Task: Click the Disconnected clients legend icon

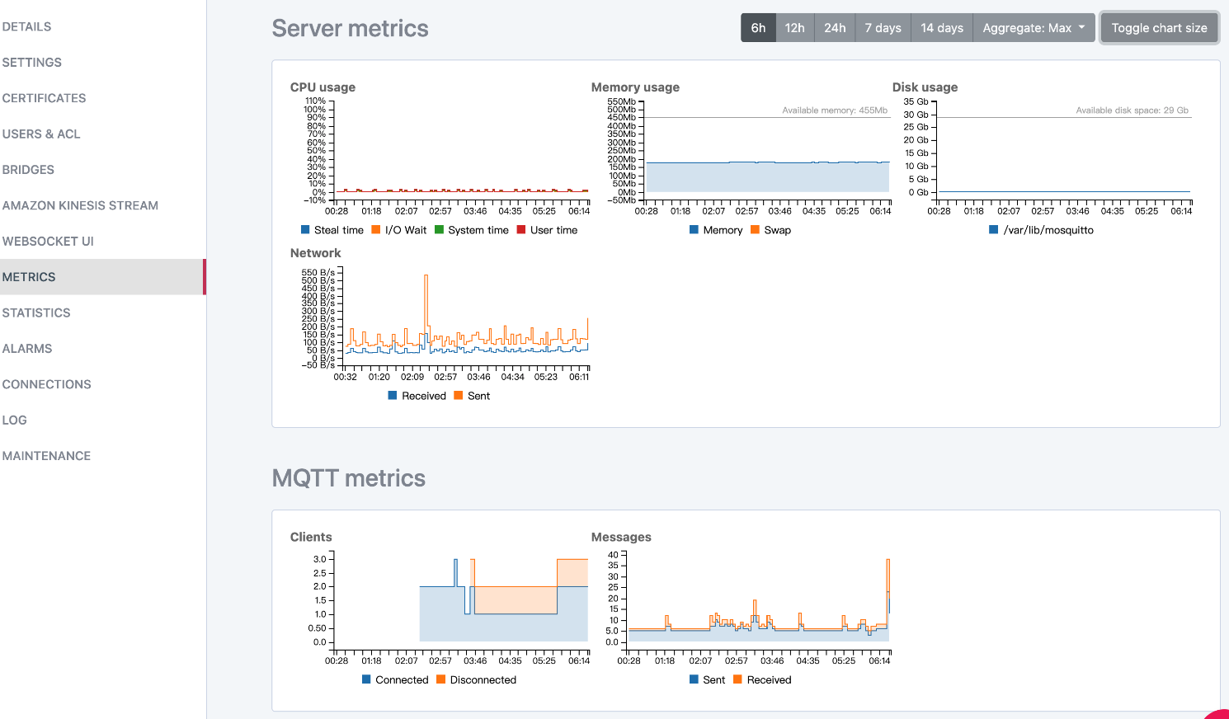Action: click(x=441, y=679)
